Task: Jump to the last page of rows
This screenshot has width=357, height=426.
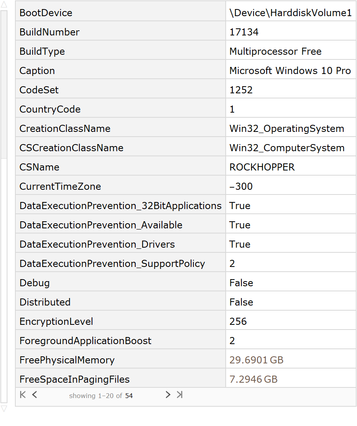Action: point(180,395)
